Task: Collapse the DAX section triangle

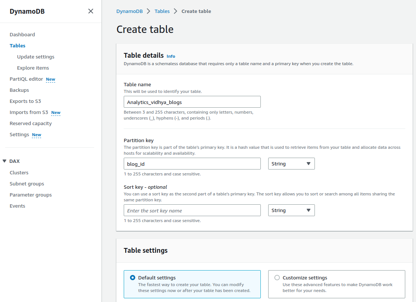Action: click(4, 161)
